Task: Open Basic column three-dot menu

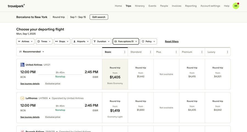Action: pos(125,52)
